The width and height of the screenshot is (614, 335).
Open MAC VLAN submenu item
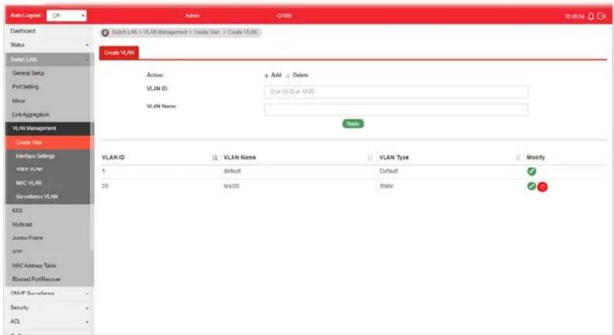[x=29, y=183]
